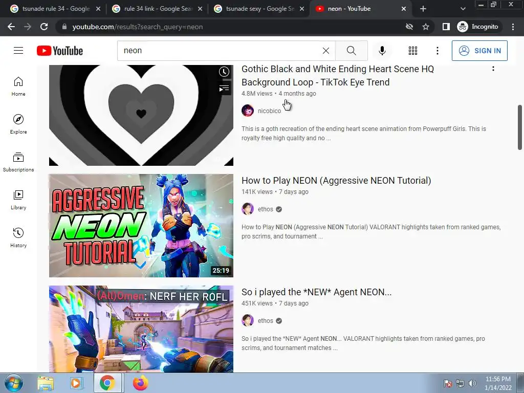This screenshot has width=524, height=393.
Task: Clear the search box with the X icon
Action: coord(326,51)
